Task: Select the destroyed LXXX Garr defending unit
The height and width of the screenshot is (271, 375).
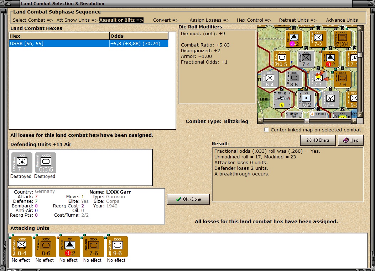Action: coord(21,163)
